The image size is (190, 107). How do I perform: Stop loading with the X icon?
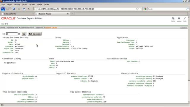pyautogui.click(x=19, y=9)
